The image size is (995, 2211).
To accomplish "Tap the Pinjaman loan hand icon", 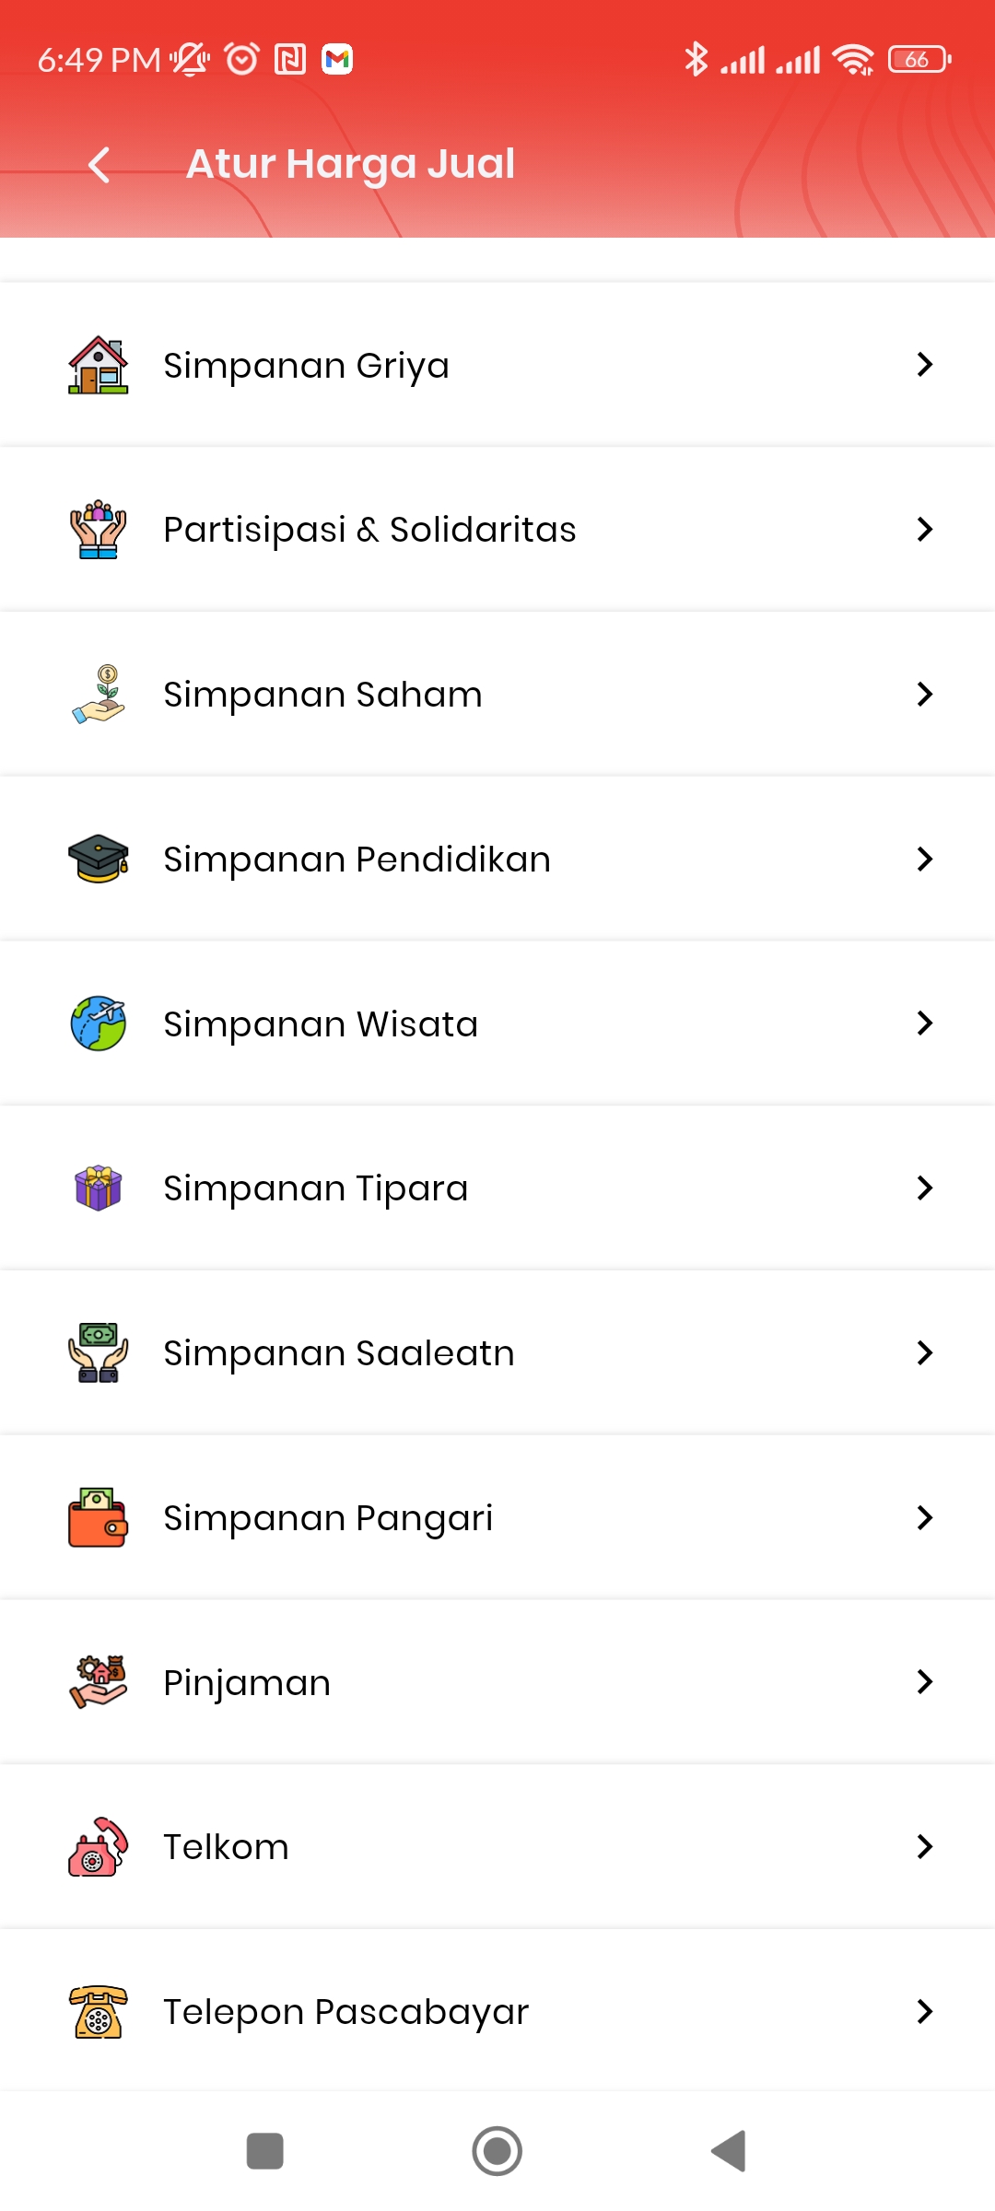I will [99, 1682].
